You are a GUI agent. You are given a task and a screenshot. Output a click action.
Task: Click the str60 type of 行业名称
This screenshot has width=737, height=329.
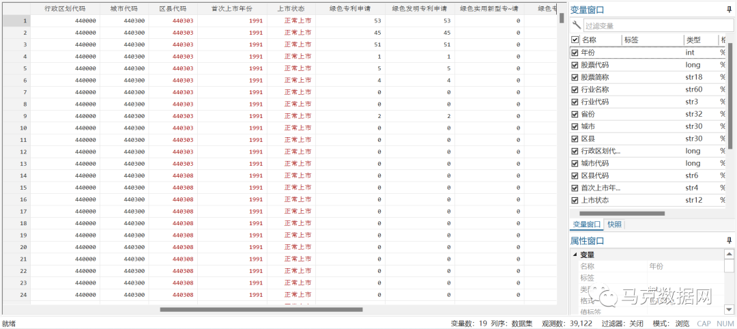693,89
